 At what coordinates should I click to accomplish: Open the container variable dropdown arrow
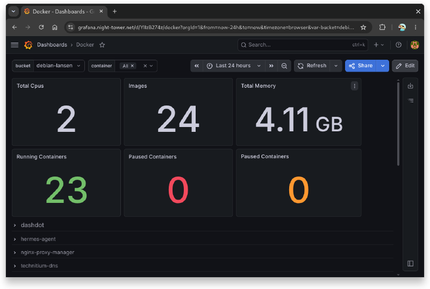click(x=151, y=66)
